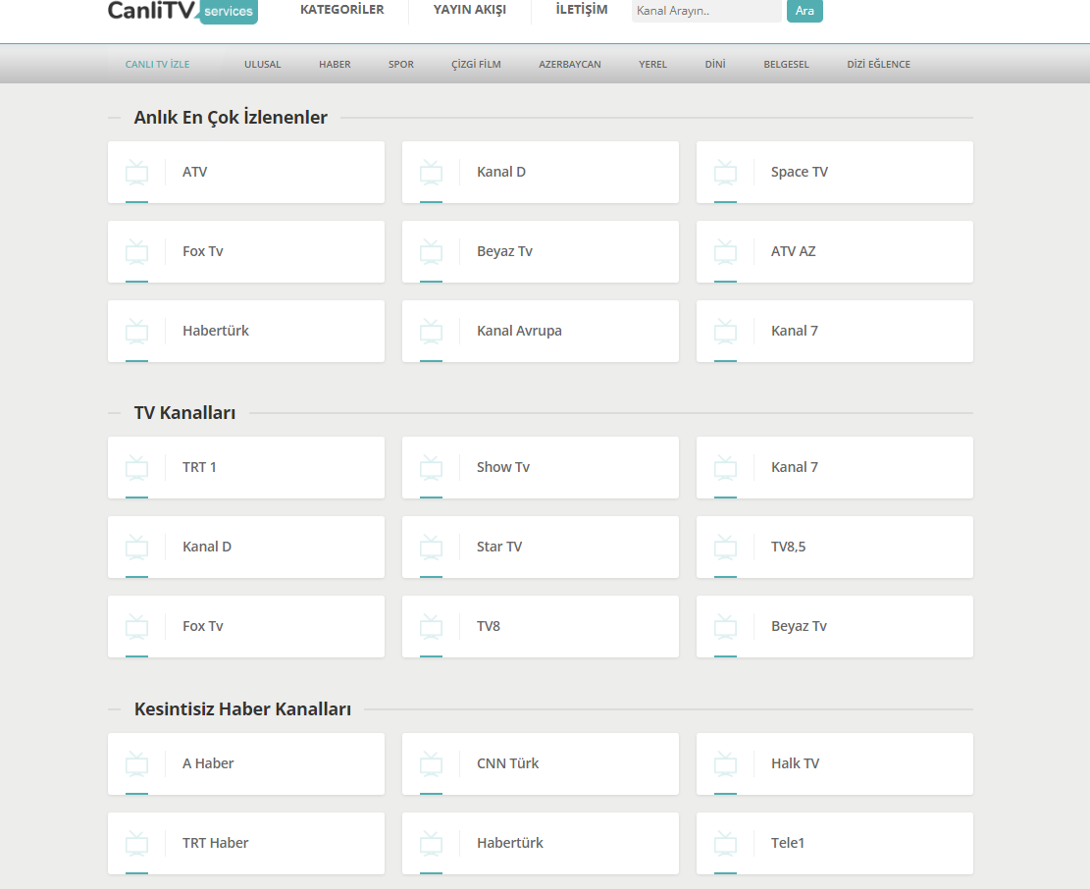The height and width of the screenshot is (889, 1090).
Task: Open Kanal D in TV Kanalları
Action: (246, 547)
